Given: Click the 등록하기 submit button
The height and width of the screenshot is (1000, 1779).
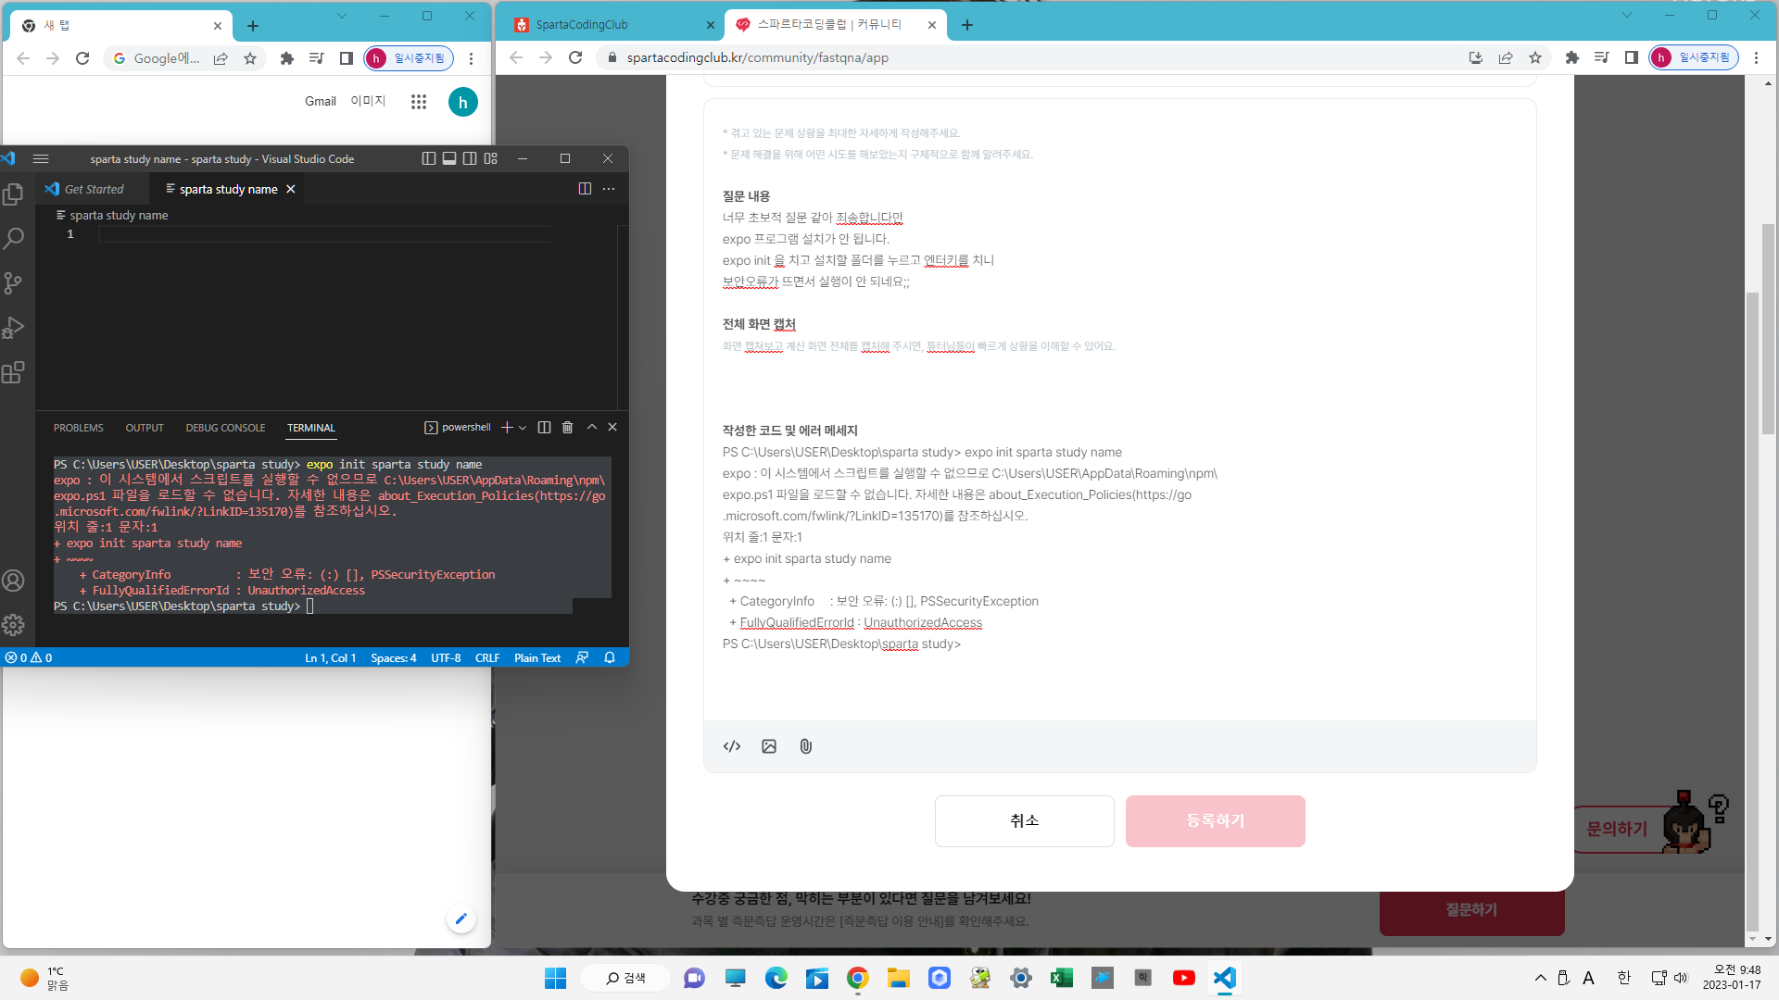Looking at the screenshot, I should tap(1216, 821).
